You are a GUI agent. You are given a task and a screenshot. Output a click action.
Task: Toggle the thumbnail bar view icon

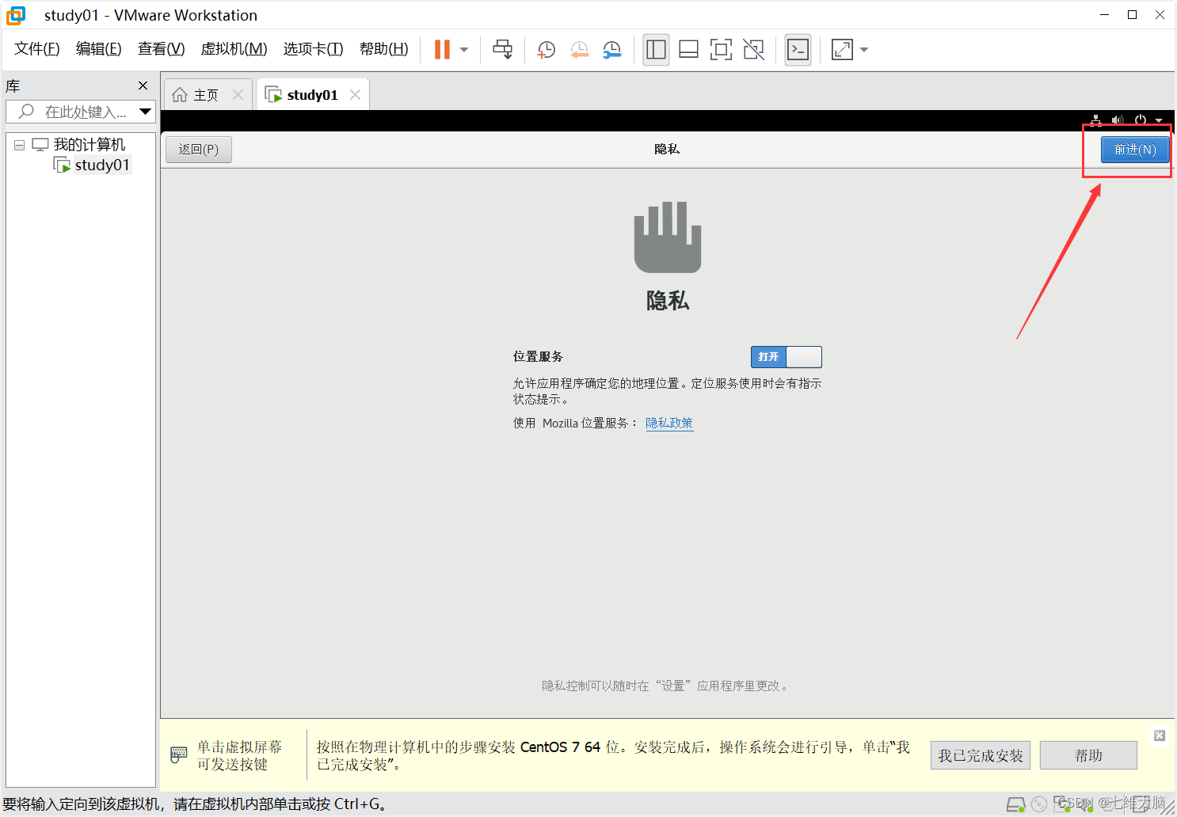point(688,50)
